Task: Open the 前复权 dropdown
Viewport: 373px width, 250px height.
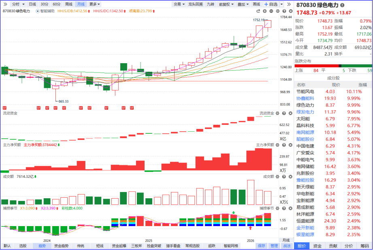Action: click(x=226, y=4)
